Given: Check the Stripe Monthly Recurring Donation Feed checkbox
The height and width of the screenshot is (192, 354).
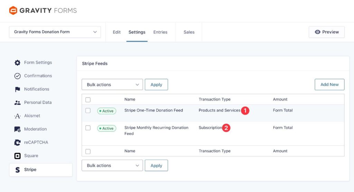Looking at the screenshot, I should click(x=88, y=128).
